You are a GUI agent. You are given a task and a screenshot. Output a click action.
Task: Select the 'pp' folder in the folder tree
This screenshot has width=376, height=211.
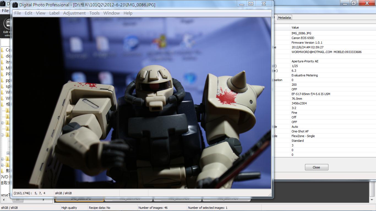(6, 80)
